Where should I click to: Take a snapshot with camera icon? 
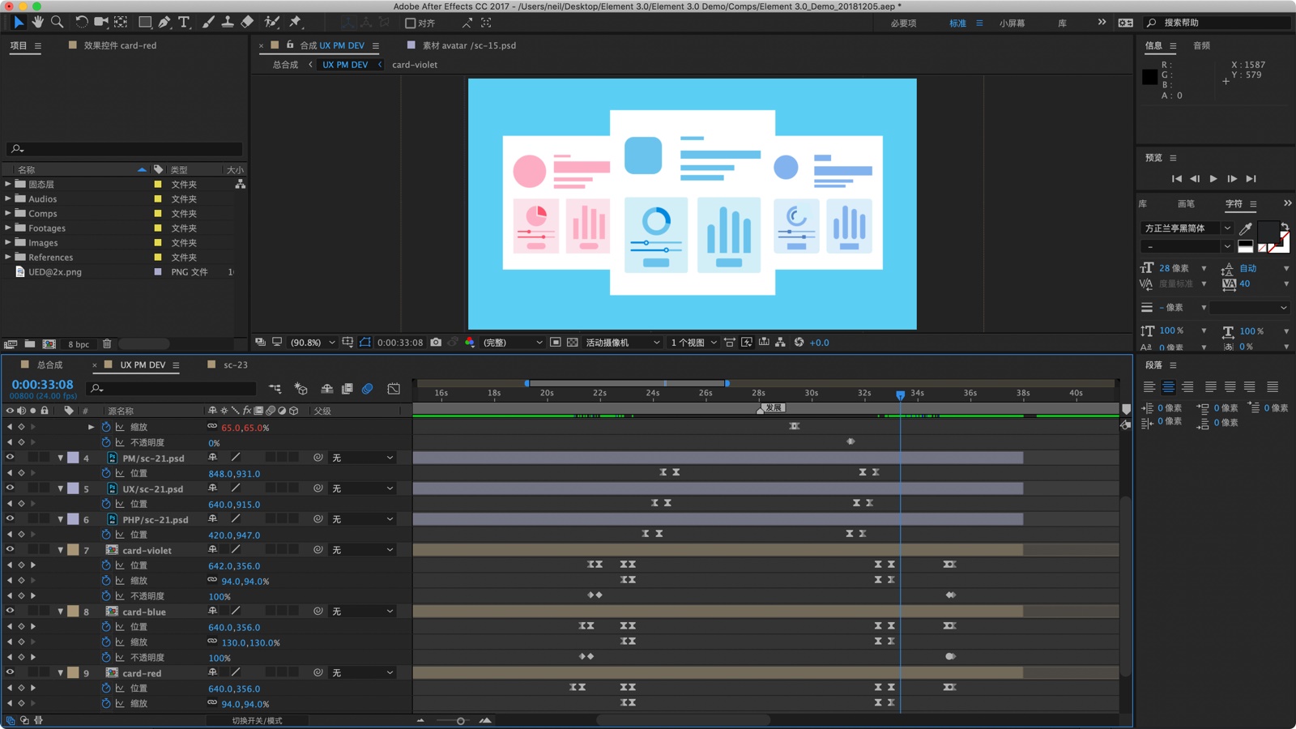tap(436, 343)
